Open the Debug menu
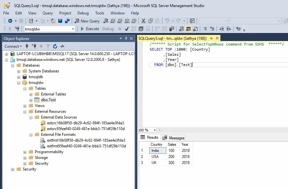This screenshot has width=288, height=189. click(x=83, y=13)
